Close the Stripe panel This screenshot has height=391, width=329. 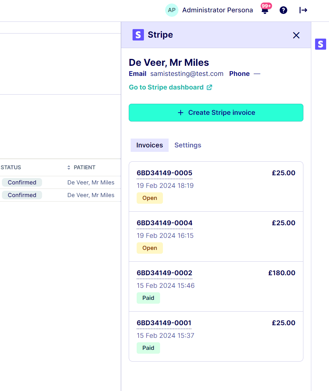[296, 35]
